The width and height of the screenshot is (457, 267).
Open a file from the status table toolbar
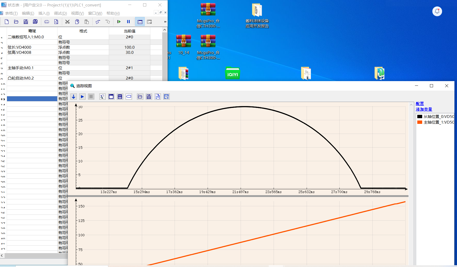pos(16,22)
